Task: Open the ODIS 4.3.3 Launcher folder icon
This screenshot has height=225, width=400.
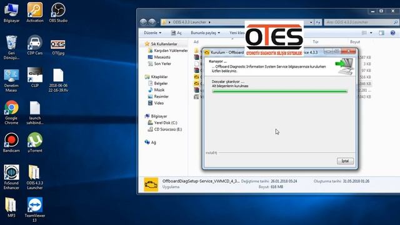Action: pyautogui.click(x=35, y=177)
